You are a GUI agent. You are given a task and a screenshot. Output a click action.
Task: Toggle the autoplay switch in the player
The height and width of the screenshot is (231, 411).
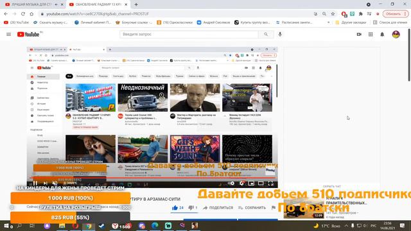point(232,184)
